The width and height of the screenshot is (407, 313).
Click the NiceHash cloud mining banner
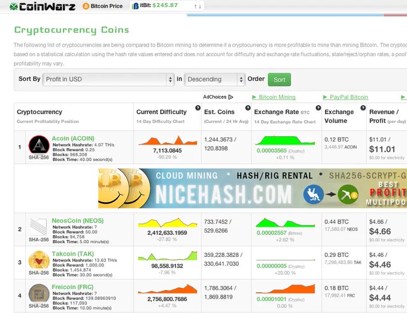point(253,188)
